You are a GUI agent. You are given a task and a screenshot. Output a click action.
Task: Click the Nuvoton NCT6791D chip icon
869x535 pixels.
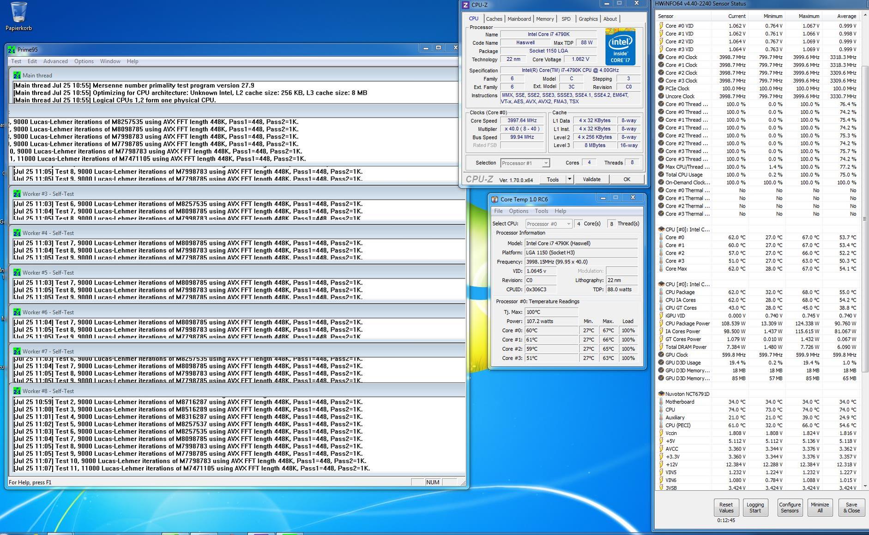point(661,394)
